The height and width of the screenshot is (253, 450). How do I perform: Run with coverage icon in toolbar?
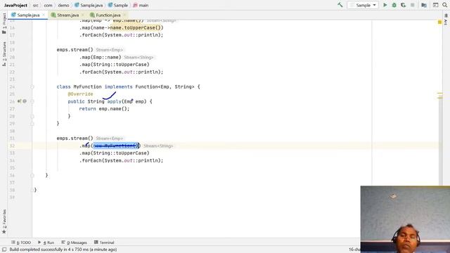(403, 5)
